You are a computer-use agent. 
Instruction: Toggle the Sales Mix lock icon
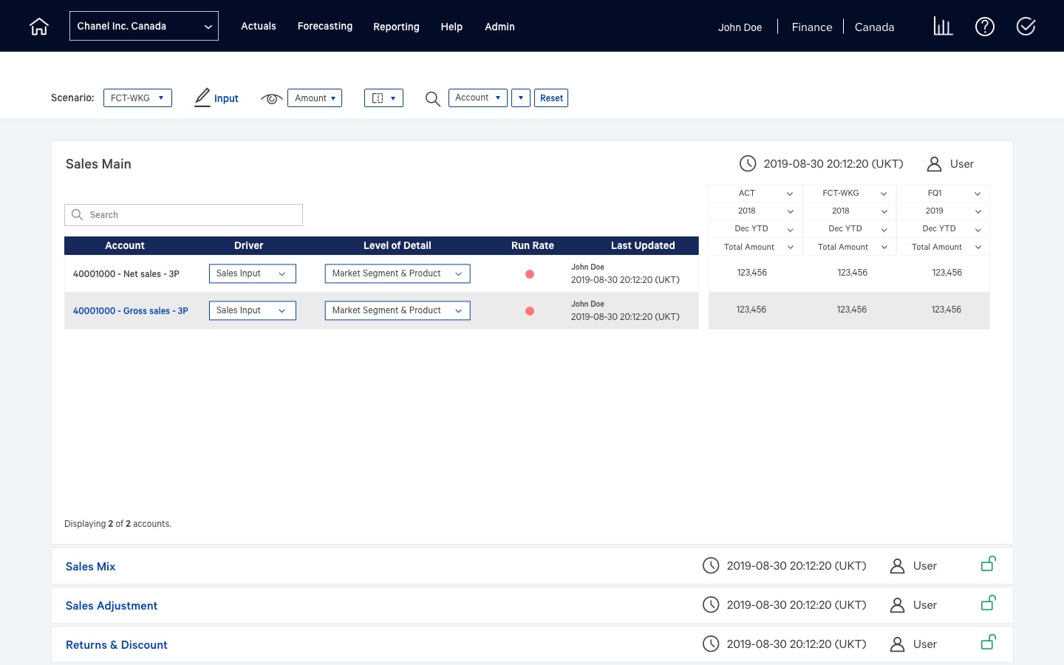[989, 564]
